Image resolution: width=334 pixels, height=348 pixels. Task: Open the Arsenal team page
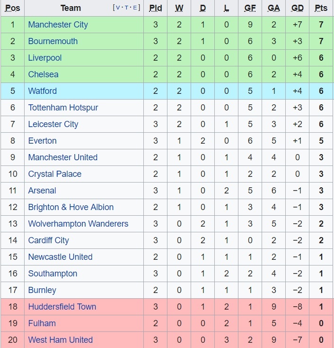tap(42, 191)
